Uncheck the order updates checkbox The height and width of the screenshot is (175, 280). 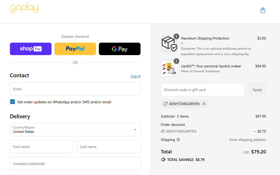(12, 102)
